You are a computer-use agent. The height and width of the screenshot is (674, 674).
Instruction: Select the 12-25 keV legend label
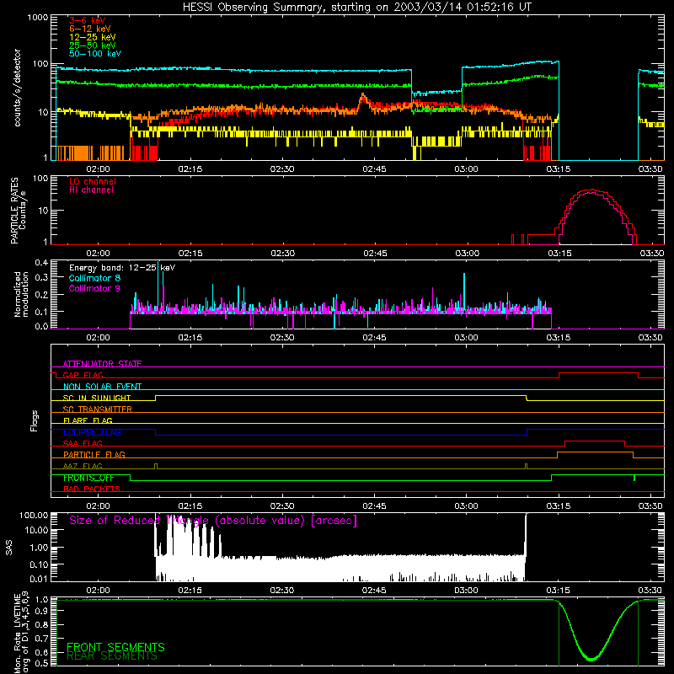(x=93, y=37)
